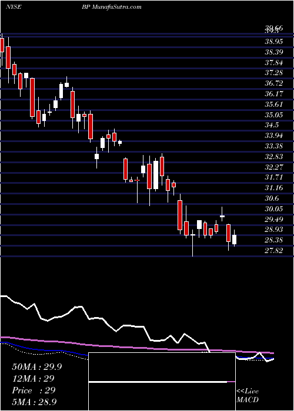Select the 34.5 price axis label
Viewport: 294px width, 411px height.
coord(272,125)
